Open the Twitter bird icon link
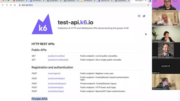Viewport: 180px width, 101px height. (144, 16)
